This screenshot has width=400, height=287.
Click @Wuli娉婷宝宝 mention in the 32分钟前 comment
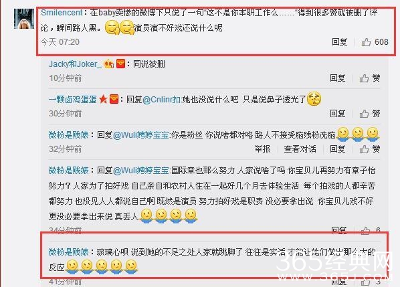click(141, 134)
